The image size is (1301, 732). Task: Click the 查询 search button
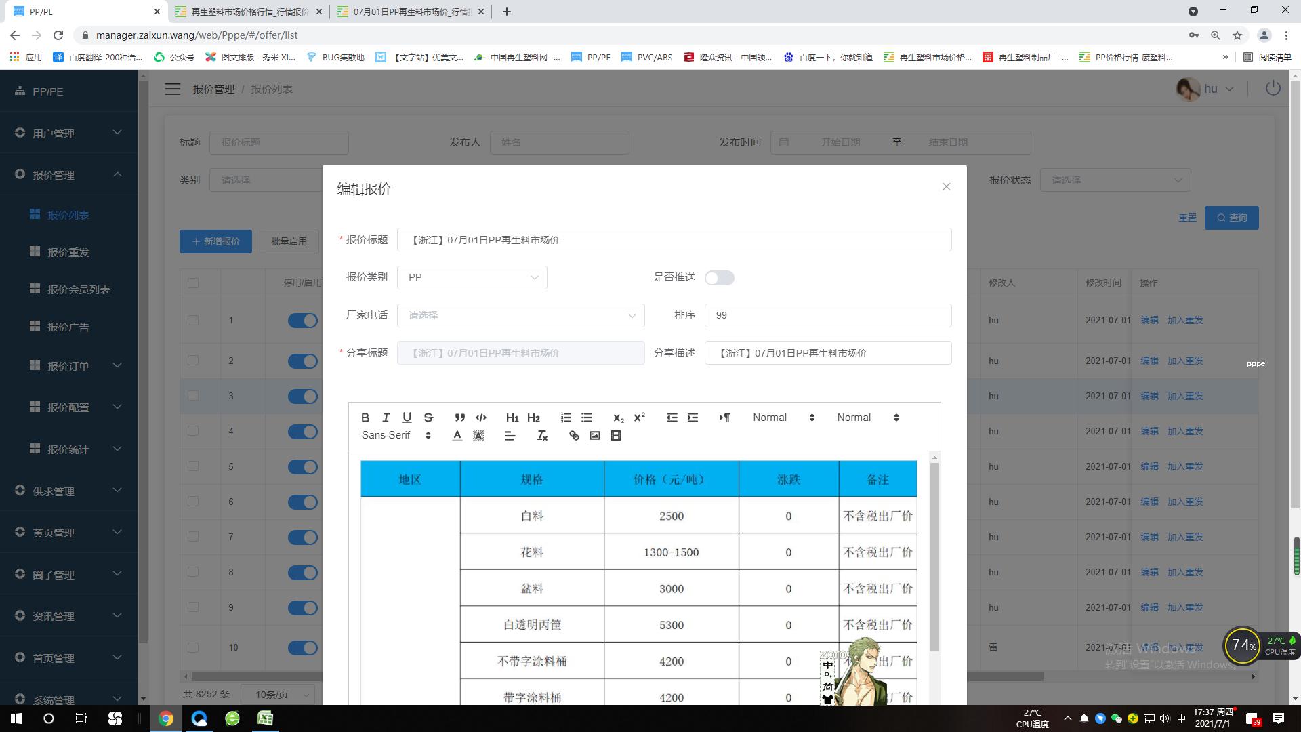click(x=1231, y=218)
